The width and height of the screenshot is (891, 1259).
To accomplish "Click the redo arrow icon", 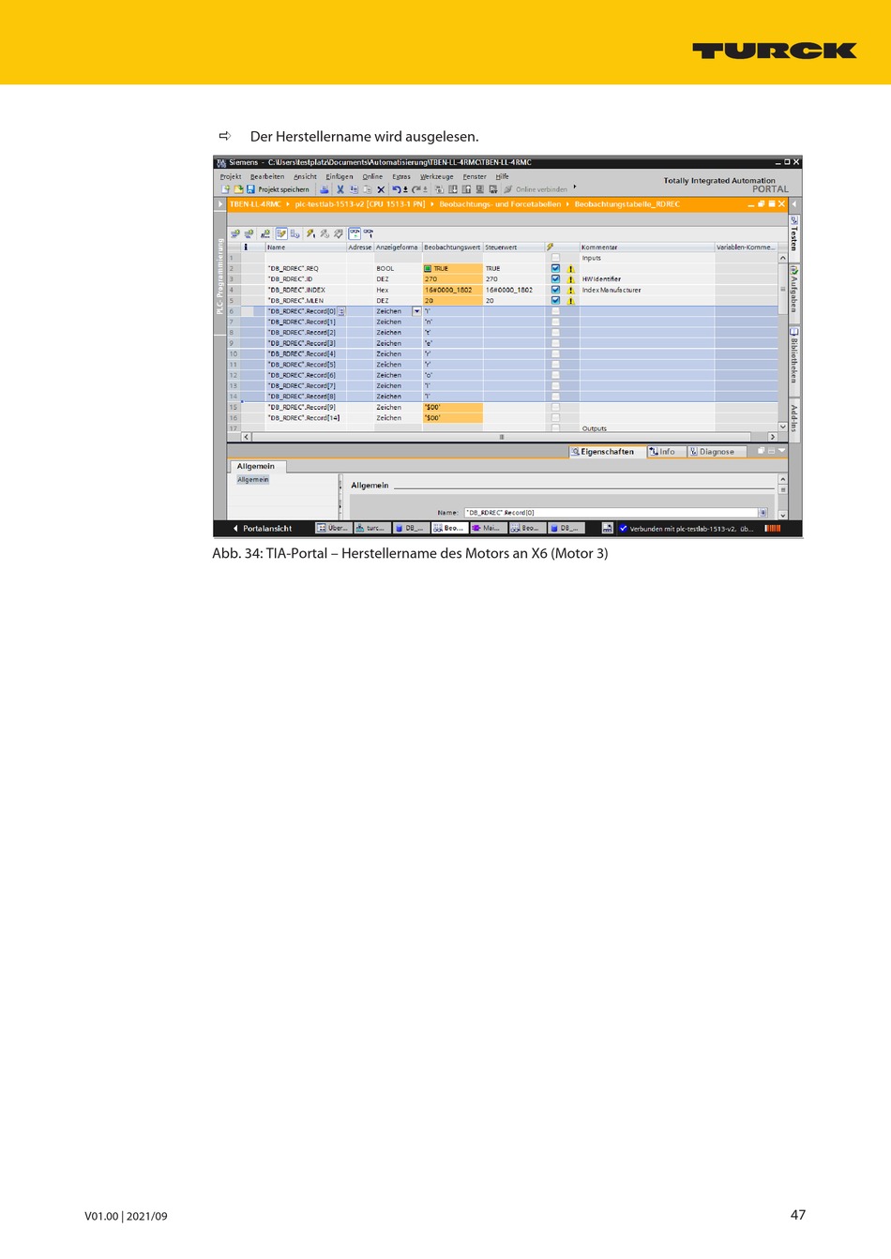I will [x=415, y=189].
